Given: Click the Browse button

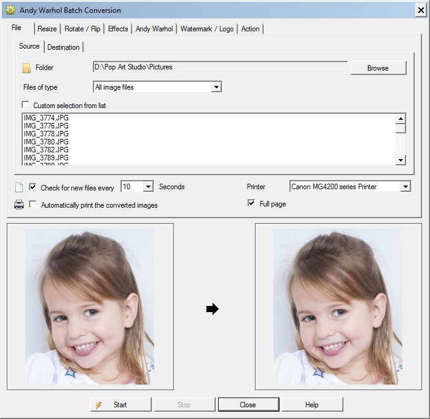Looking at the screenshot, I should click(x=378, y=68).
